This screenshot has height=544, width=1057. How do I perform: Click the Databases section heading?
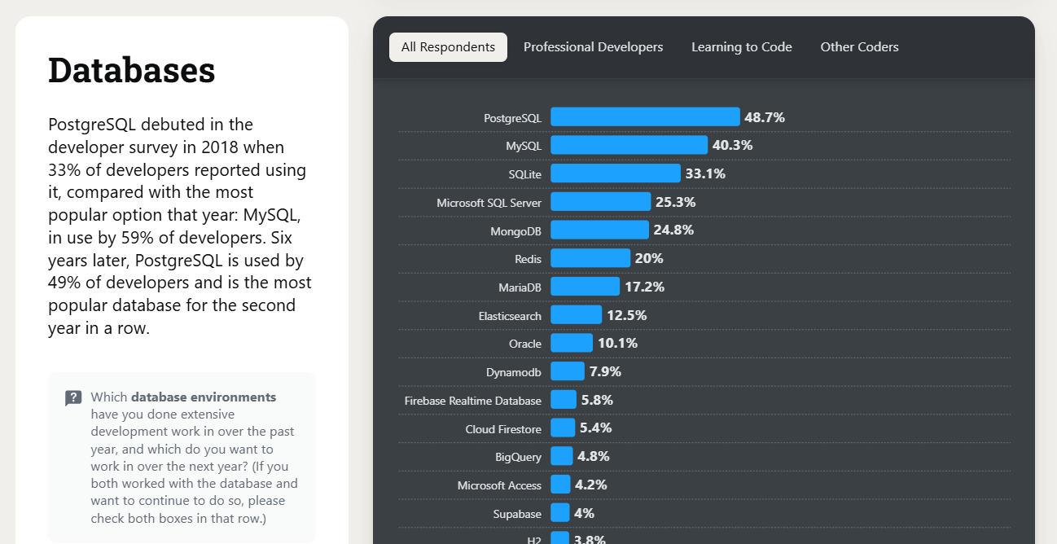pos(131,70)
